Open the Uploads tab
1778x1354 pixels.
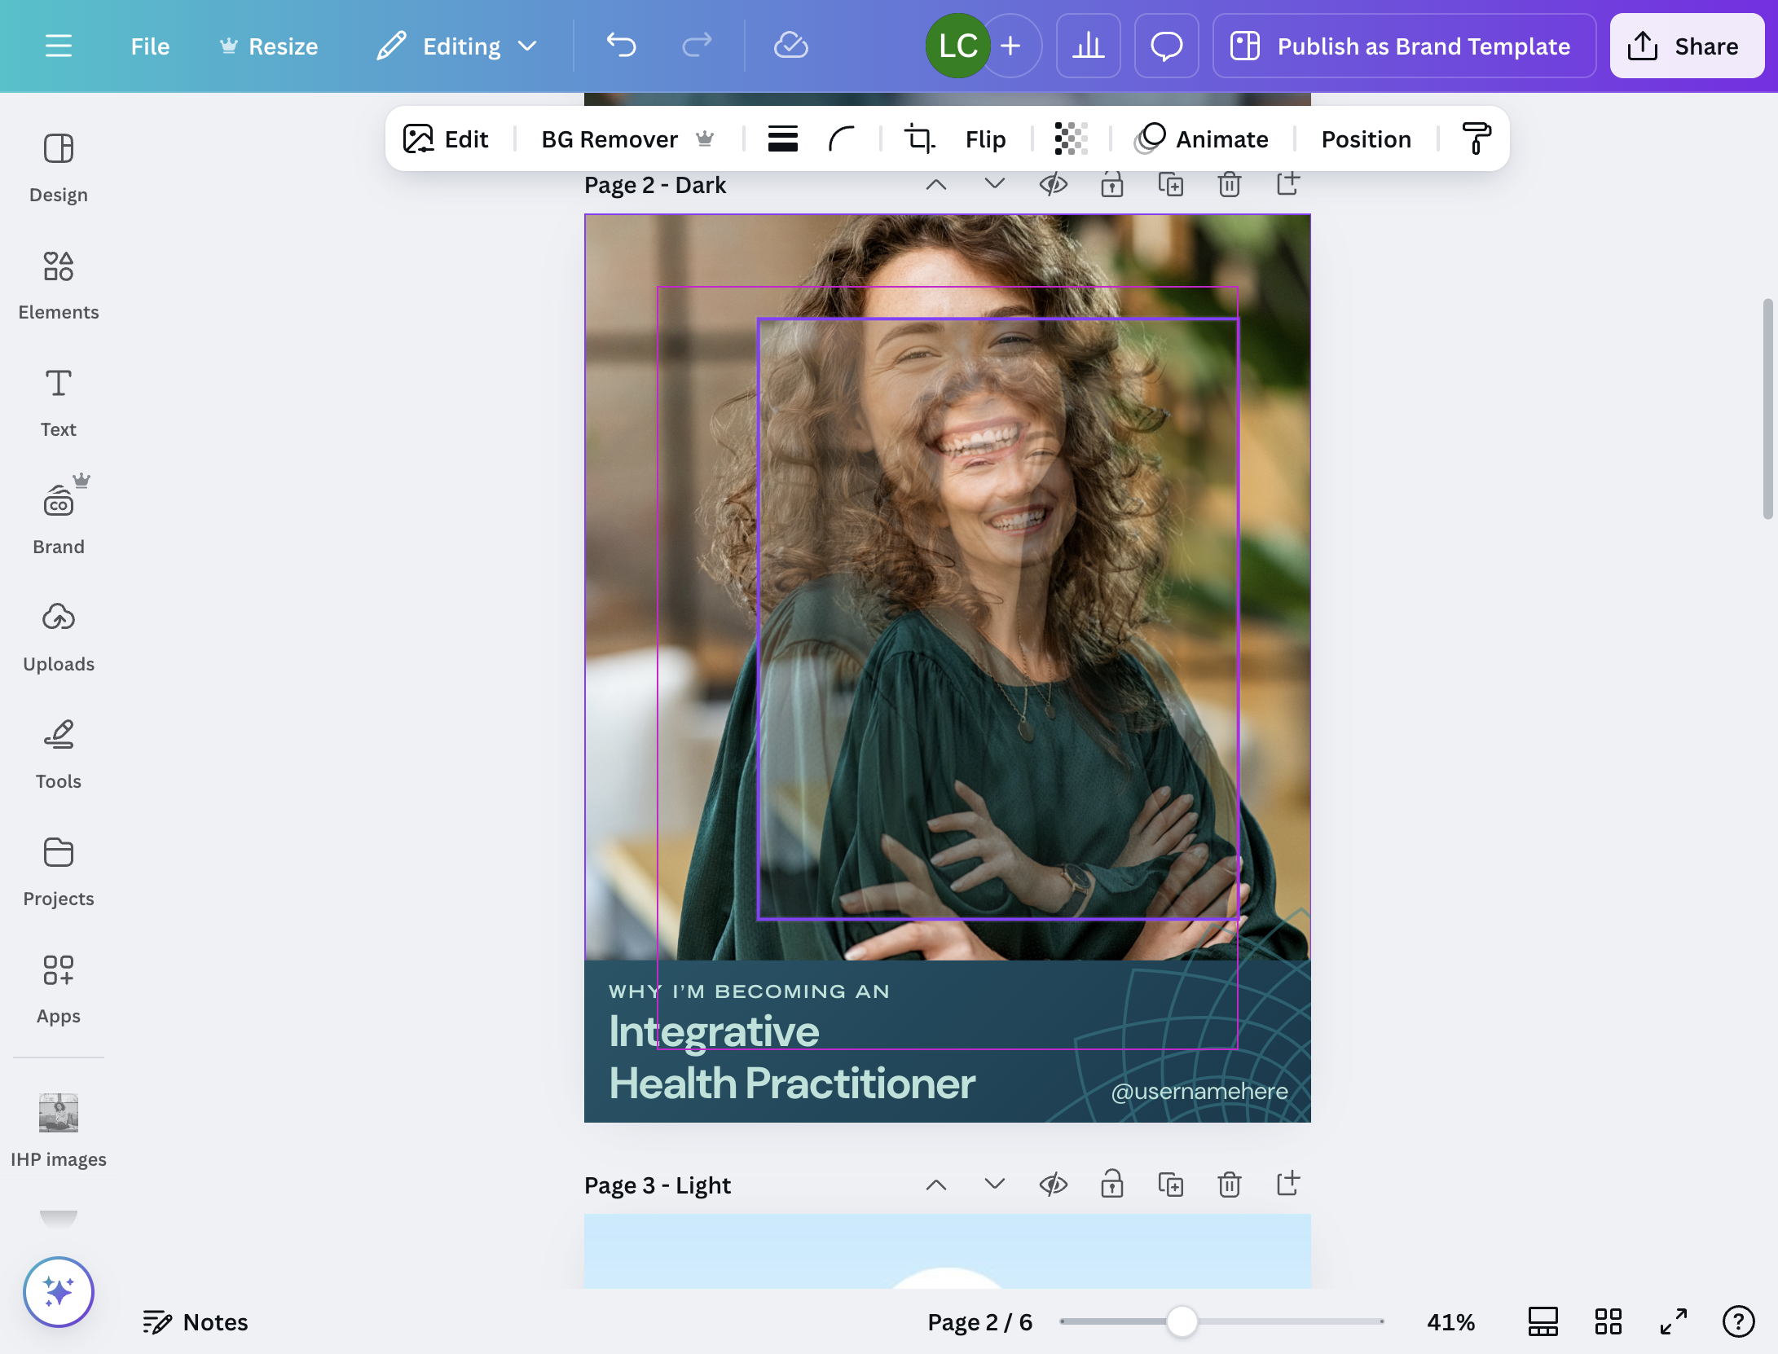59,638
